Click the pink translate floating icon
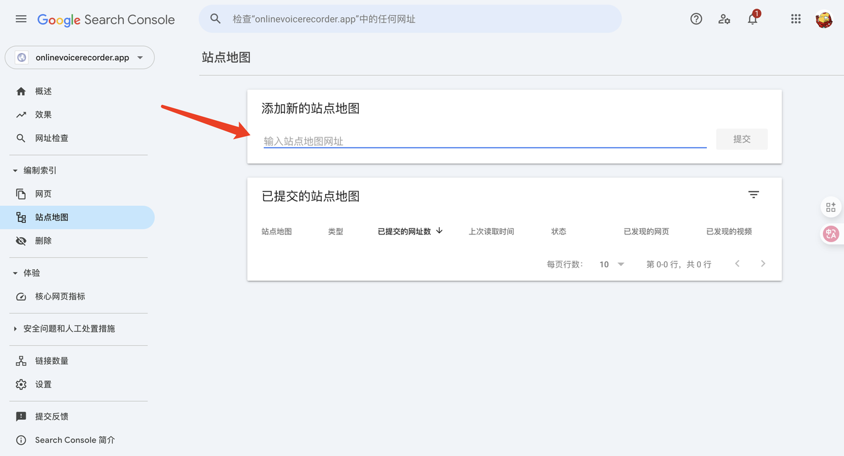 [831, 234]
